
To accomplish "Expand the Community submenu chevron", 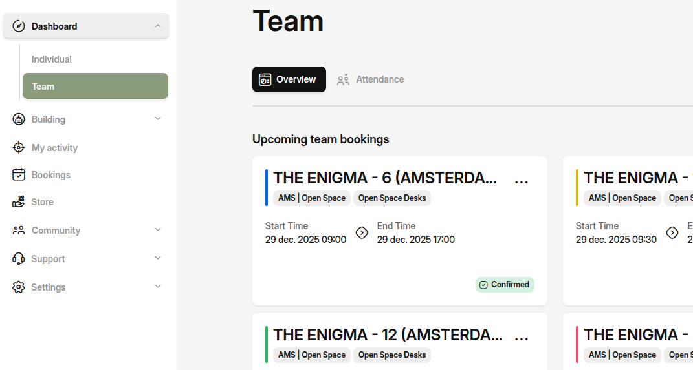I will (x=158, y=230).
